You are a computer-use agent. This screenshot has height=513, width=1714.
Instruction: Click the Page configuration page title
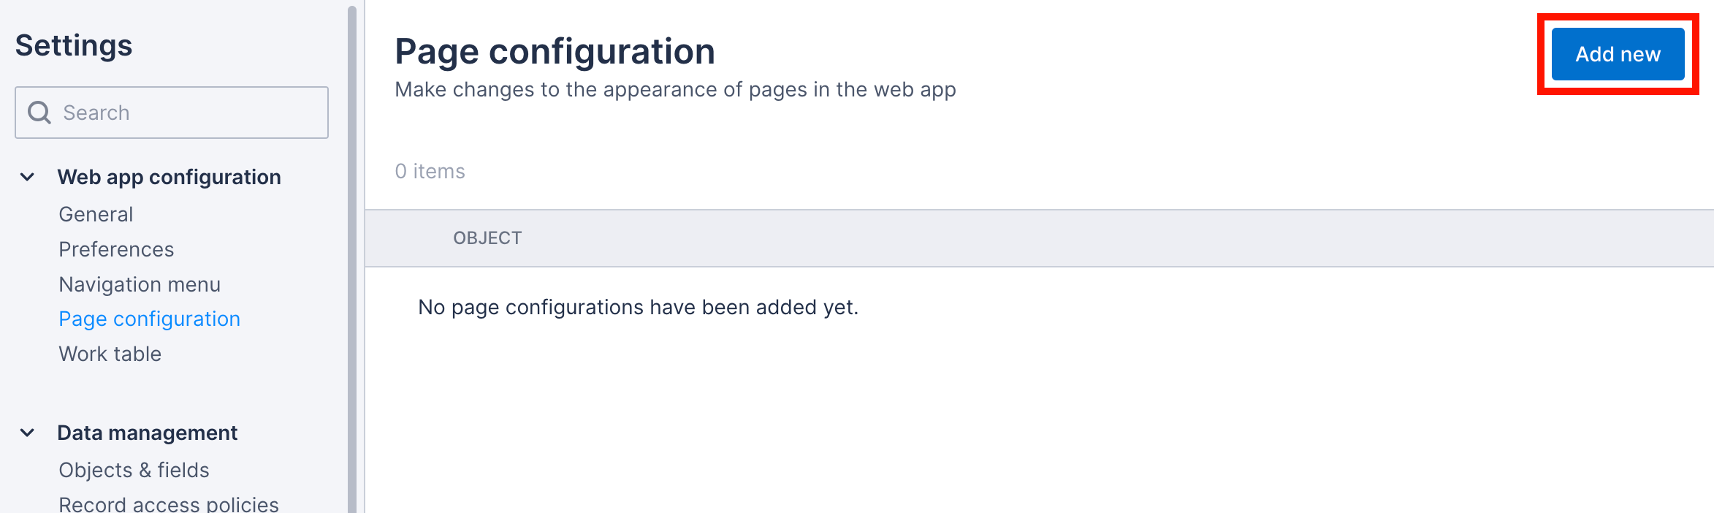[x=555, y=50]
